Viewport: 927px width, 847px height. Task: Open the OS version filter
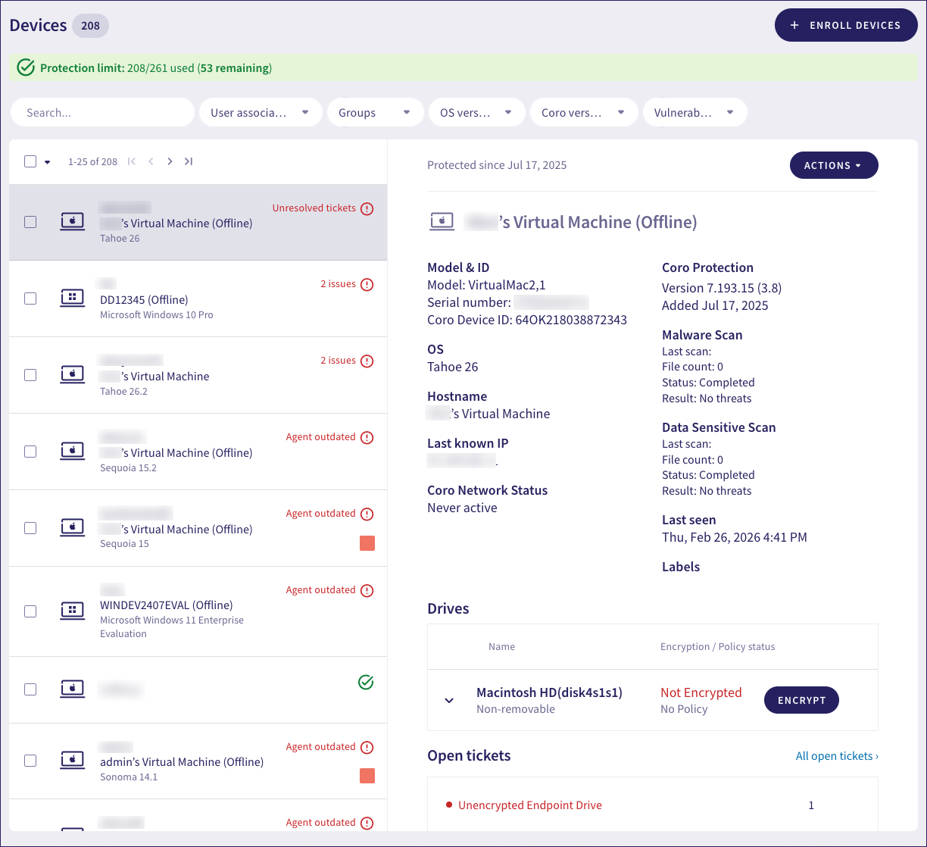tap(476, 113)
